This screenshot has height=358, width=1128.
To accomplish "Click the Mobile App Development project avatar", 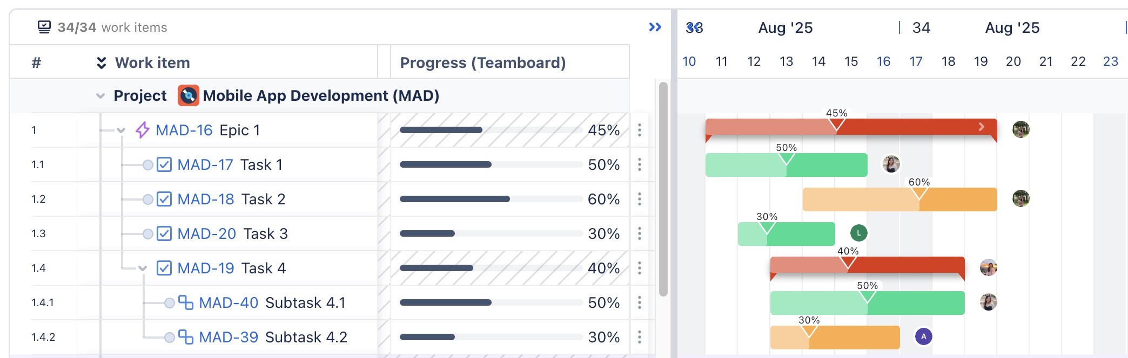I will tap(188, 95).
